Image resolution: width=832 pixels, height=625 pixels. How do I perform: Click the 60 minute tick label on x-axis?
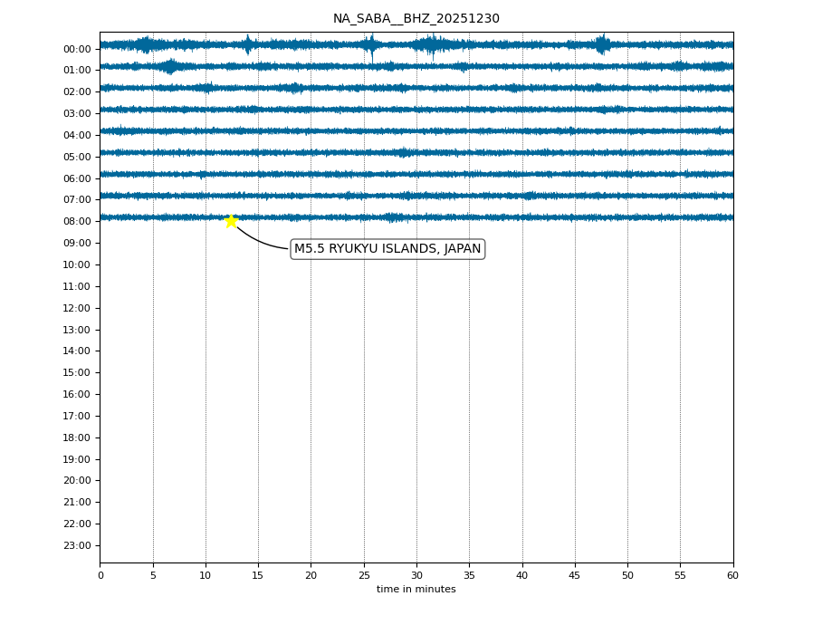tap(732, 575)
